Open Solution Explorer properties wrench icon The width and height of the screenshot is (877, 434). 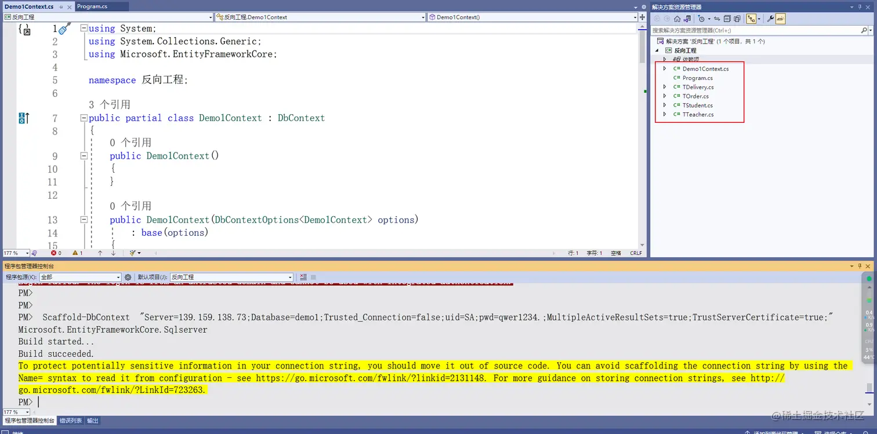[x=770, y=19]
